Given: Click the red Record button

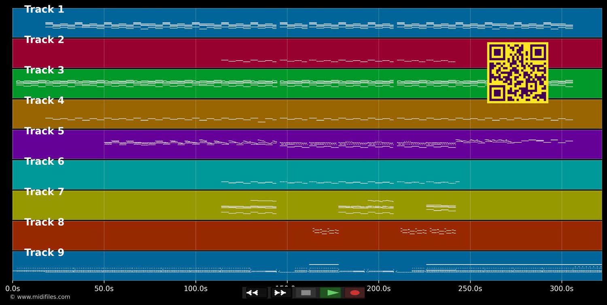Looking at the screenshot, I should pyautogui.click(x=354, y=292).
